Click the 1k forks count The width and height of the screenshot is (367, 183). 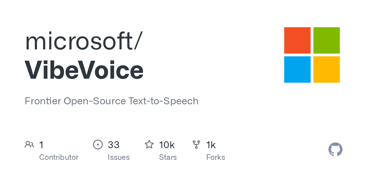[211, 145]
